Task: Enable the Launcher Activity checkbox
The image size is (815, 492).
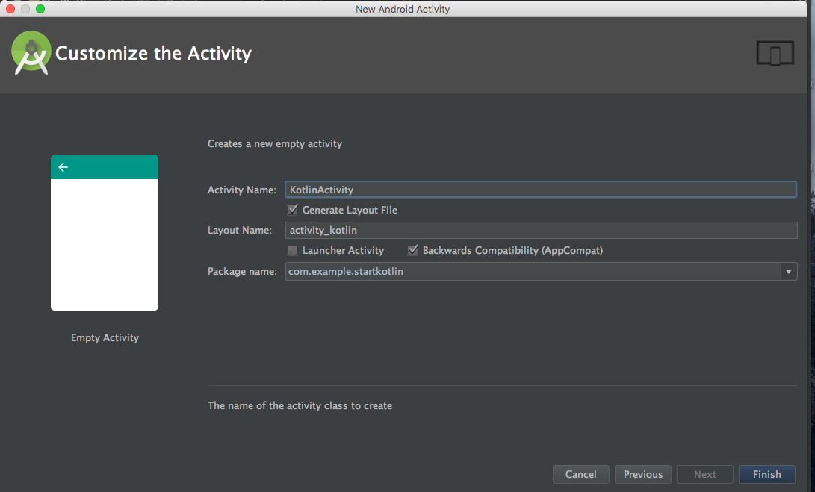Action: click(293, 250)
